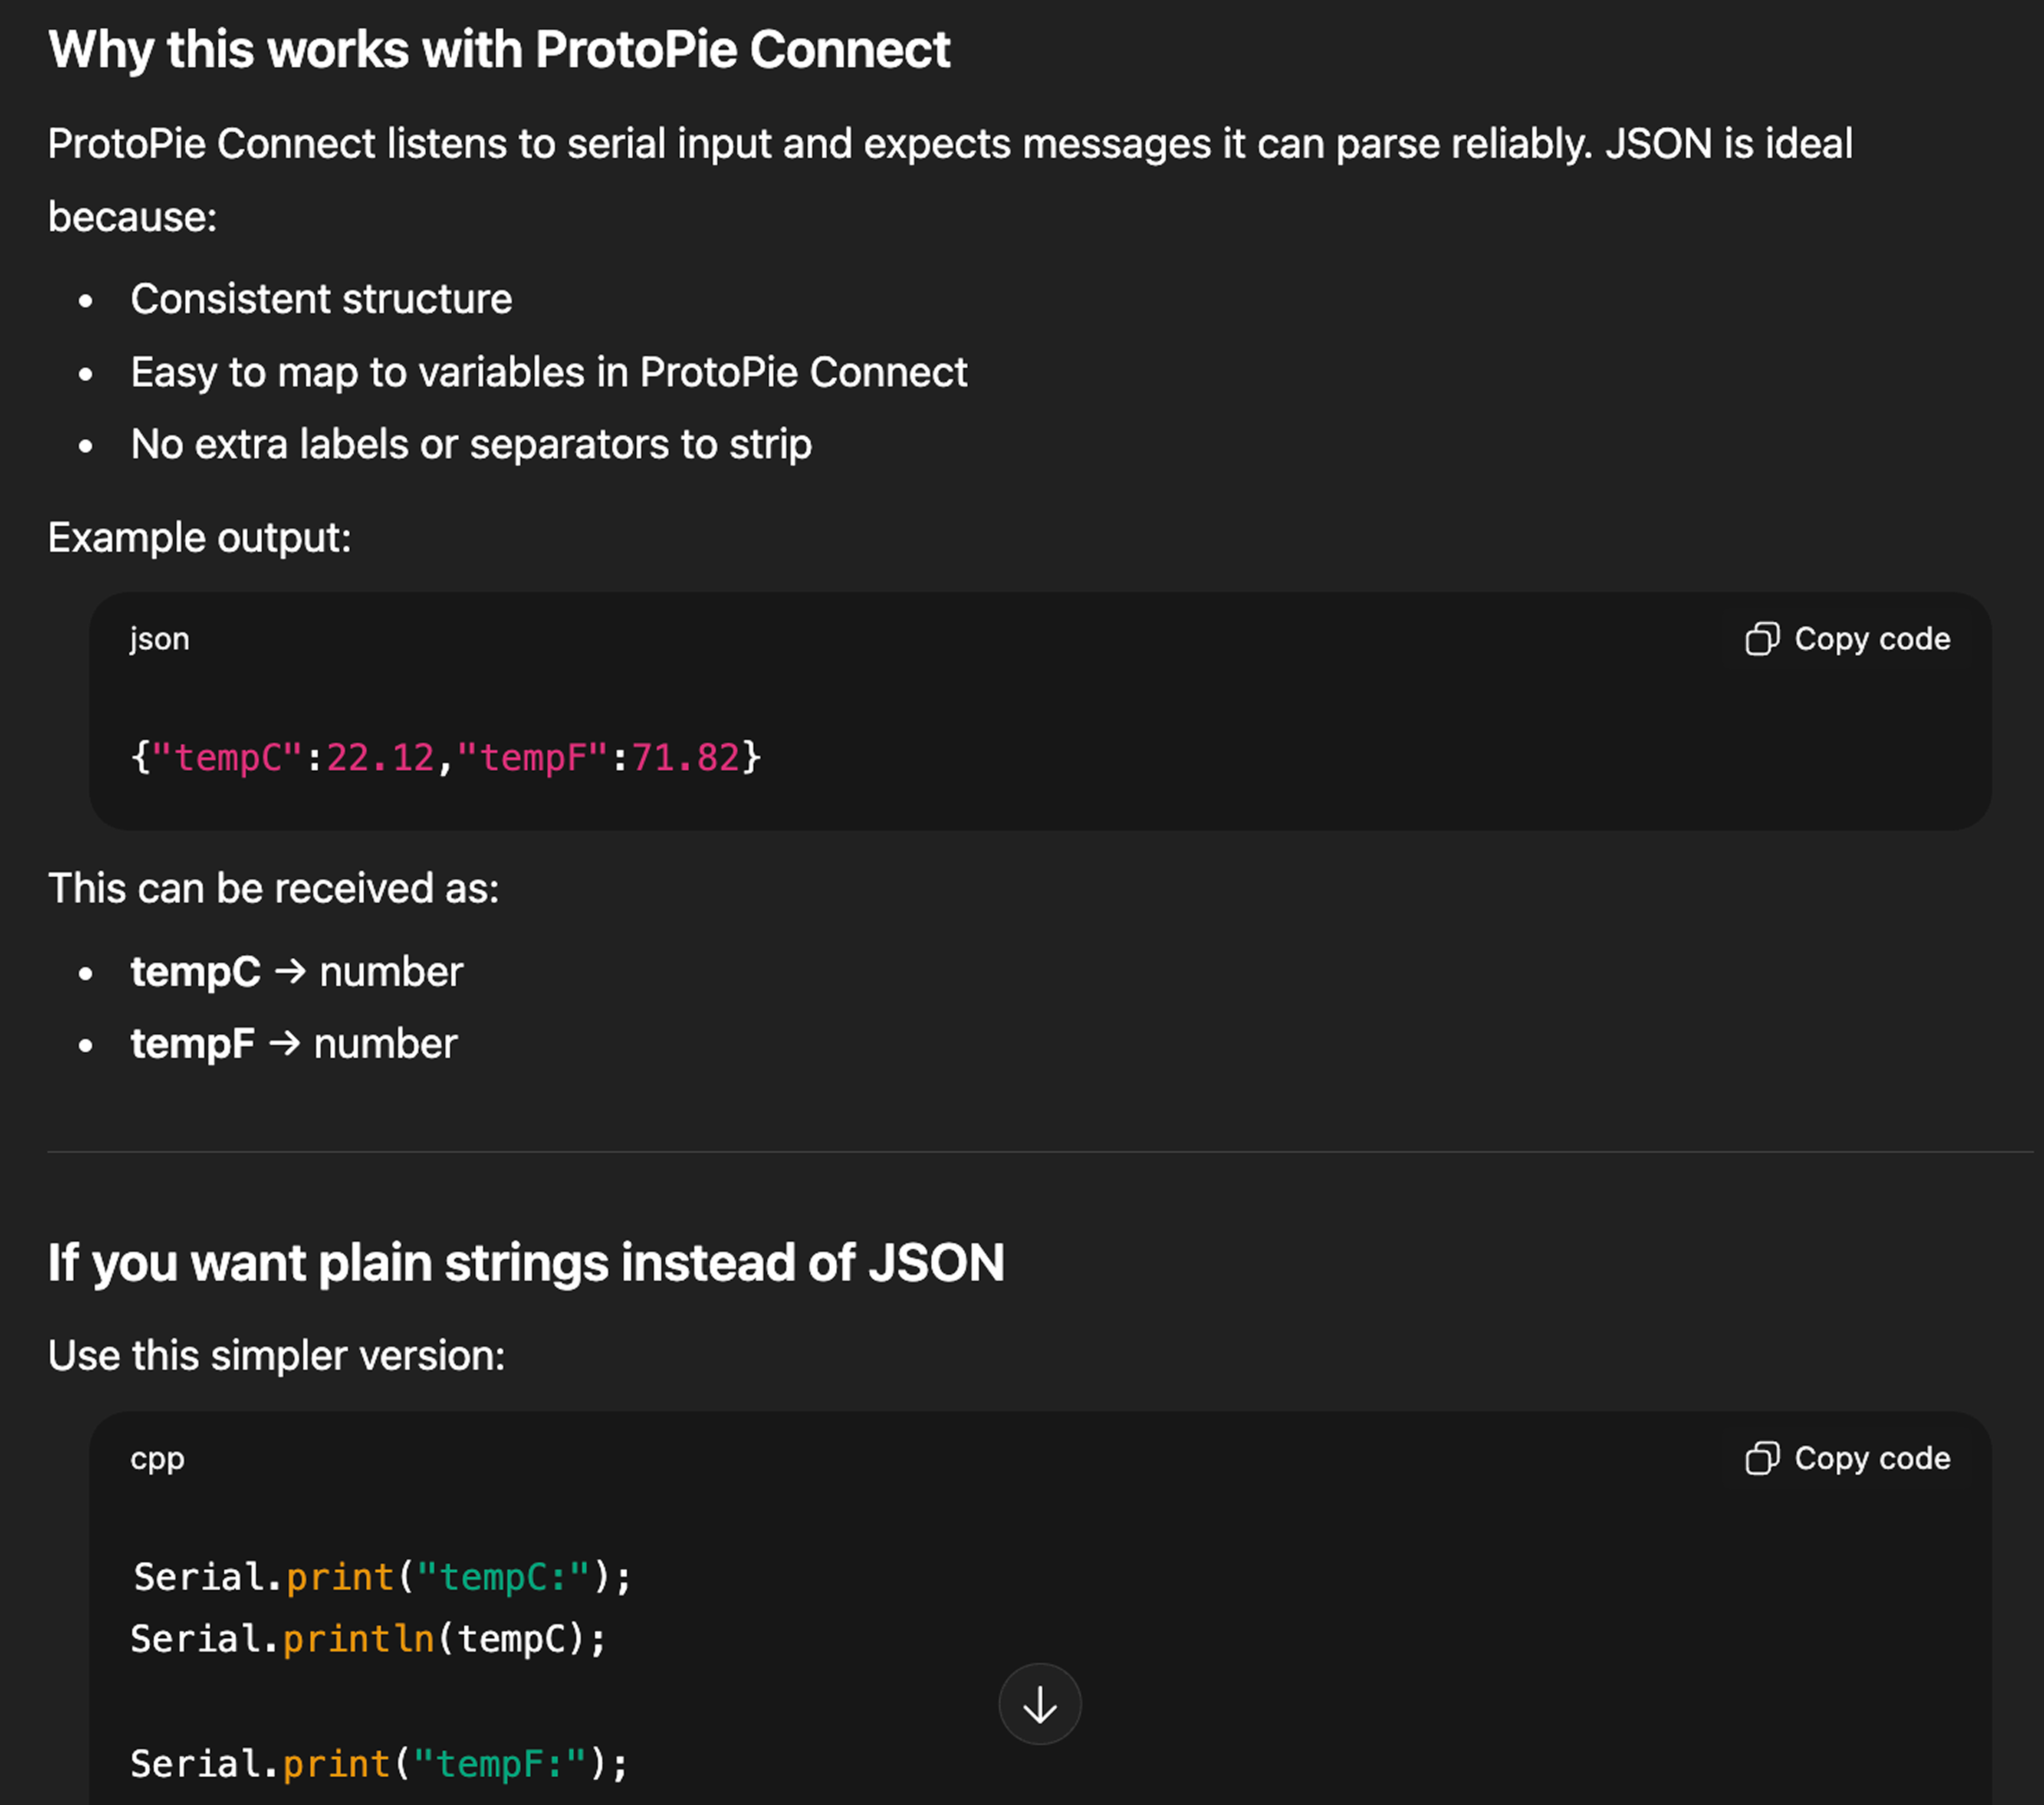2044x1805 pixels.
Task: Click the 'Why this works with ProtoPie Connect' heading
Action: [x=498, y=50]
